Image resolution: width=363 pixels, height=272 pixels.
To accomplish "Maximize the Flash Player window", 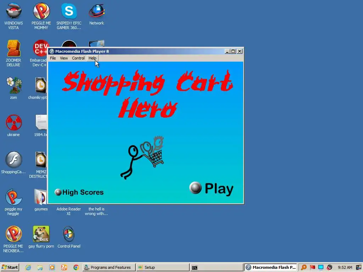I will (x=233, y=51).
